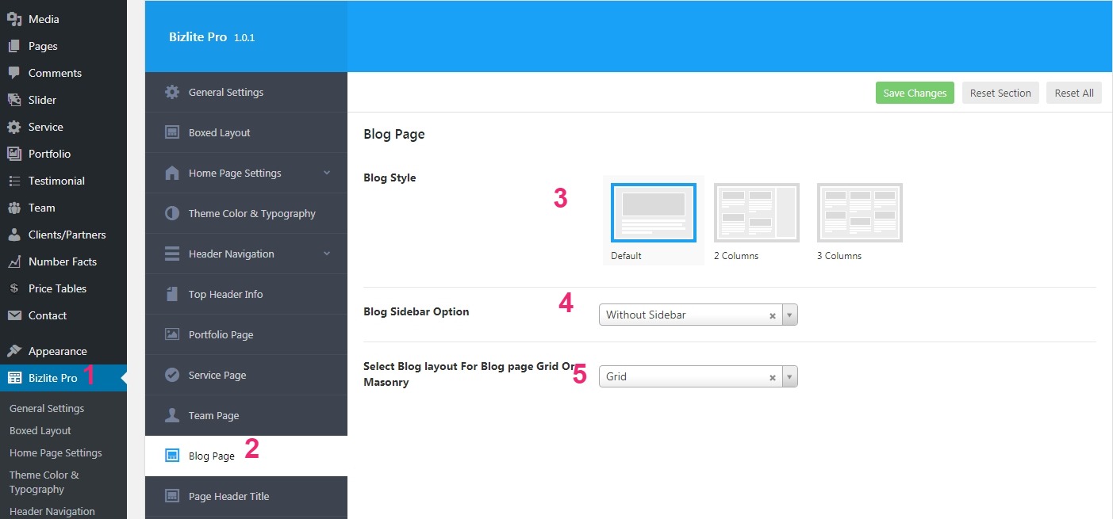Image resolution: width=1113 pixels, height=519 pixels.
Task: Click the Slider icon in admin menu
Action: coord(14,100)
